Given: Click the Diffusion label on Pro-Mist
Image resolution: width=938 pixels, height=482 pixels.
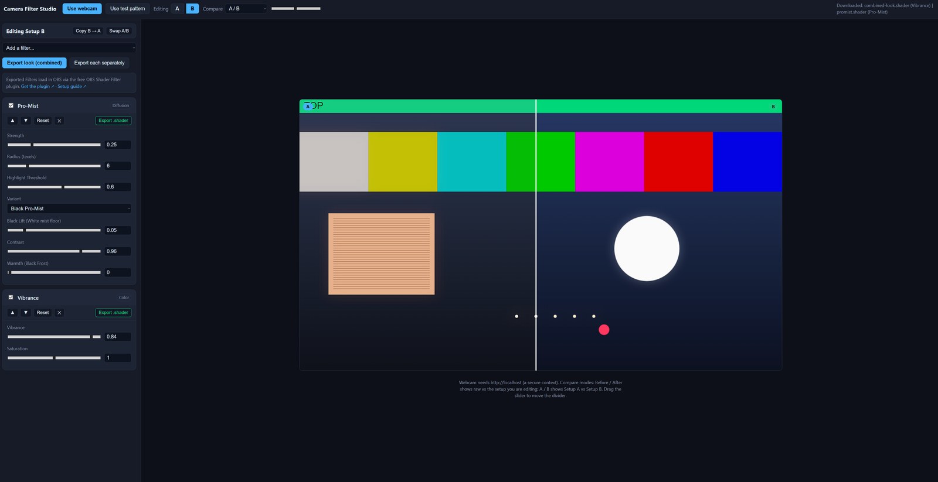Looking at the screenshot, I should tap(121, 105).
